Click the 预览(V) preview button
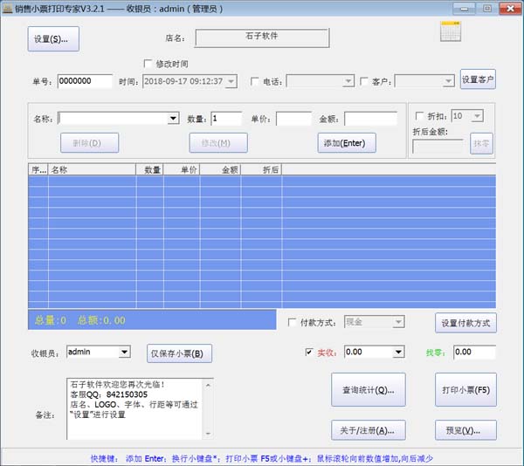The width and height of the screenshot is (524, 466). 465,430
